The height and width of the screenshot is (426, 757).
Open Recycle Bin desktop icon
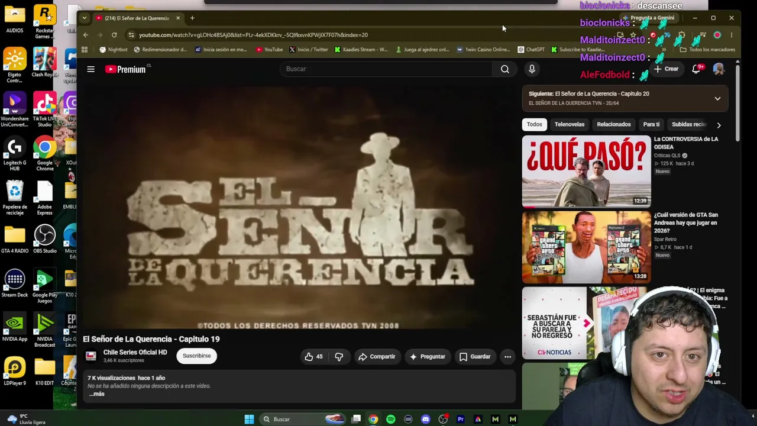click(15, 198)
